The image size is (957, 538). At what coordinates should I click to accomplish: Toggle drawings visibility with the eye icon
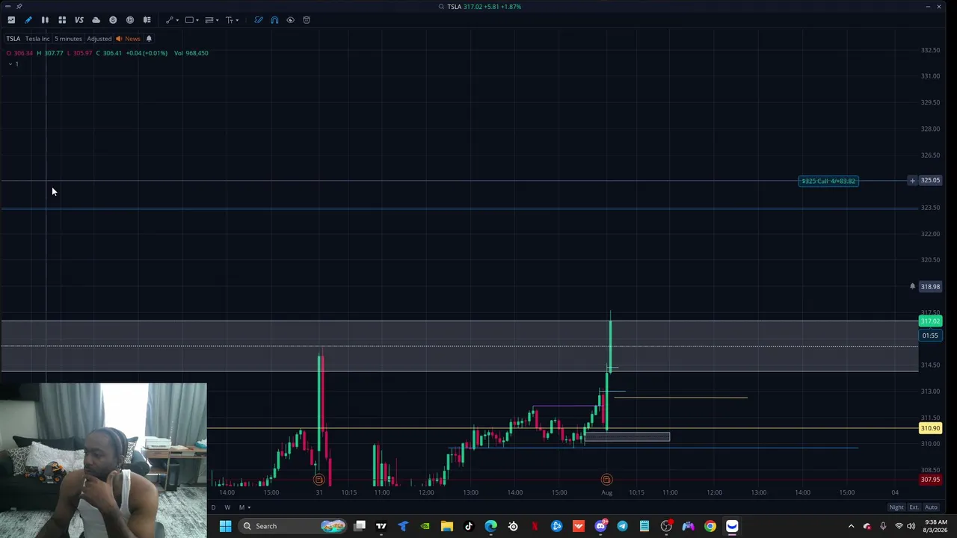[290, 20]
